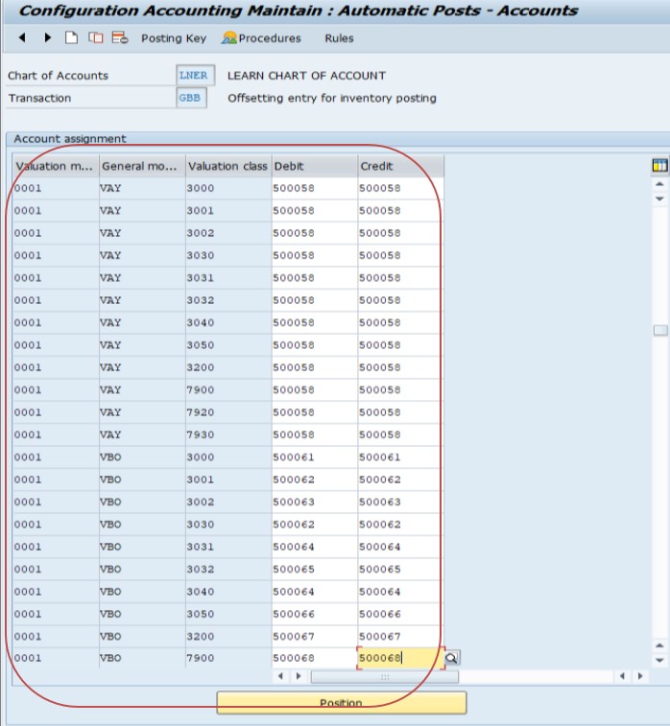670x726 pixels.
Task: Select Debit field for VAY 7920
Action: click(x=315, y=412)
